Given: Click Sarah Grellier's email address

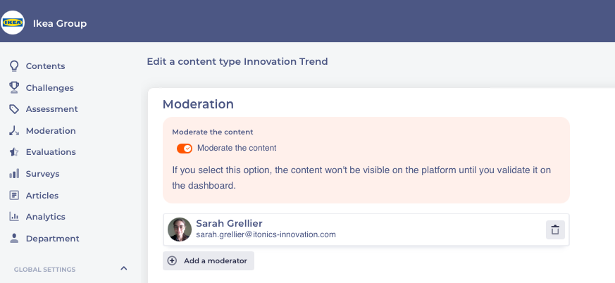Looking at the screenshot, I should coord(266,235).
